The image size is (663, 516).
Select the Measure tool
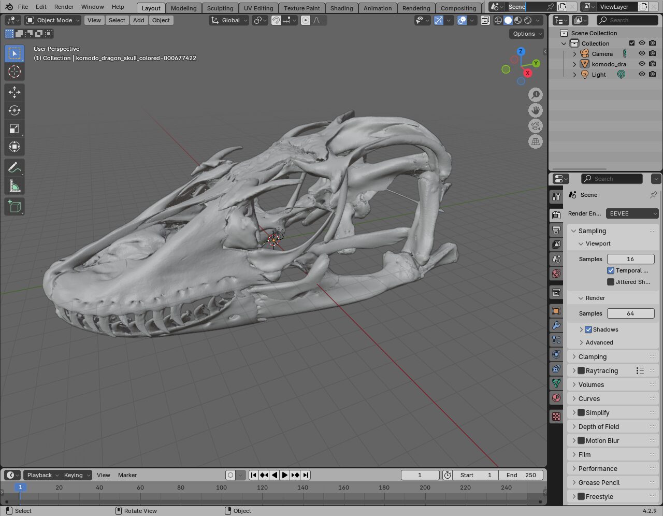(x=15, y=187)
